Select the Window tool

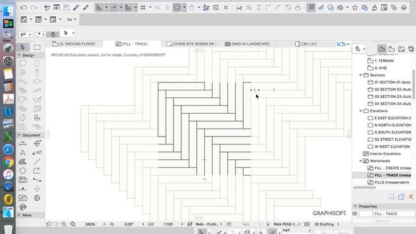(23, 72)
